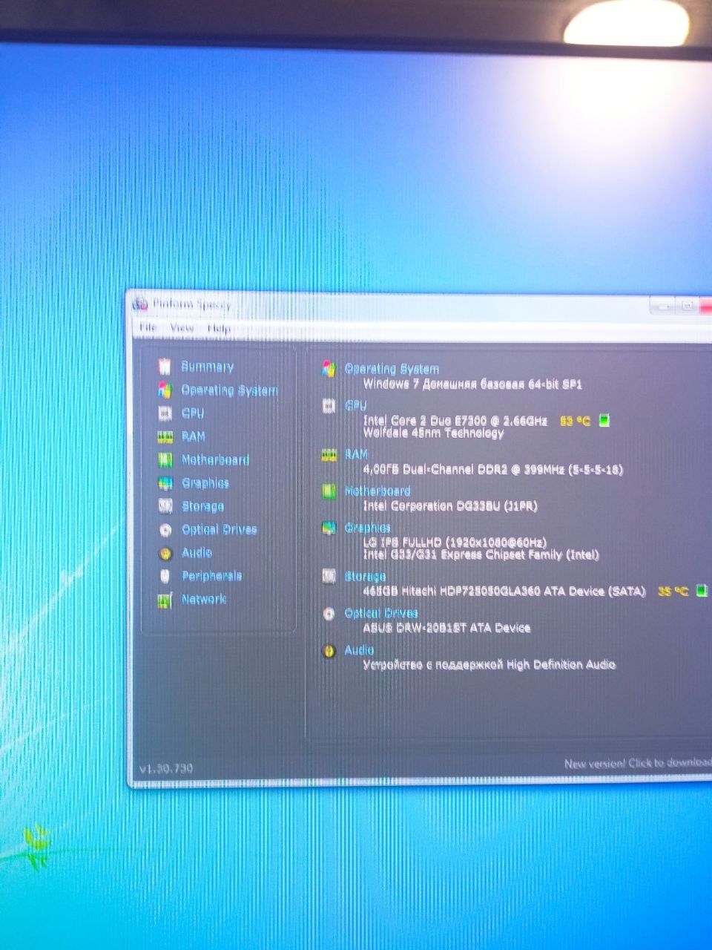This screenshot has width=712, height=950.
Task: Click the sidebar Audio speaker icon
Action: point(165,553)
